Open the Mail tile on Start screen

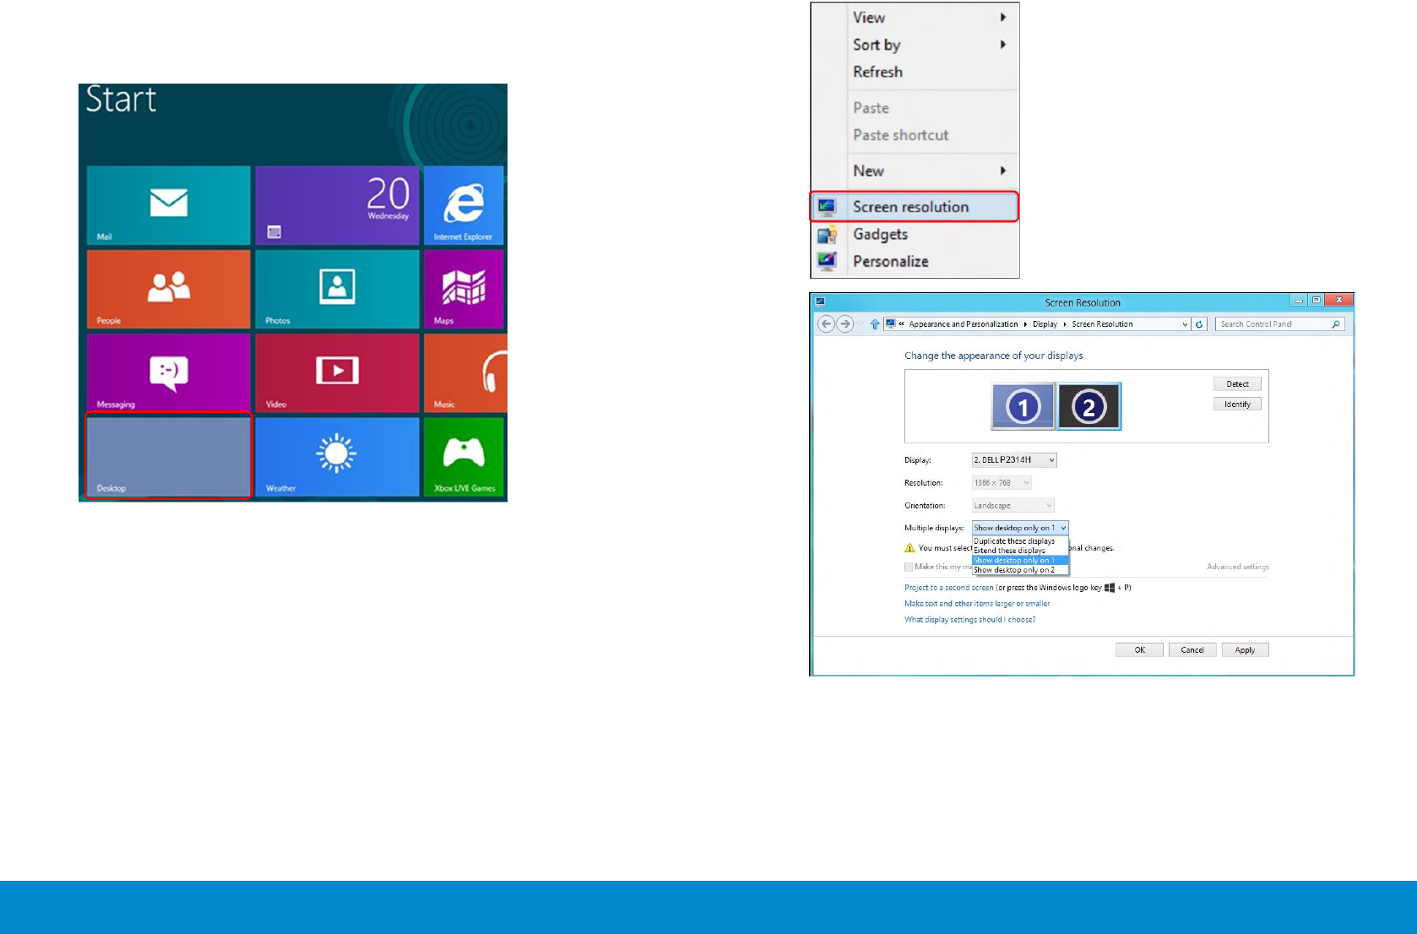168,205
